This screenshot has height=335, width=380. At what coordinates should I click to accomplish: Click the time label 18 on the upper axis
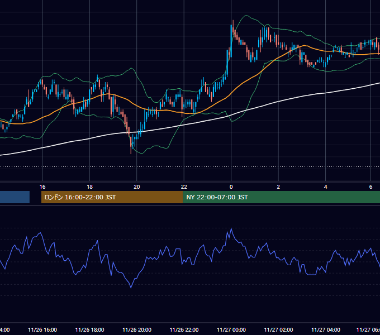click(89, 187)
